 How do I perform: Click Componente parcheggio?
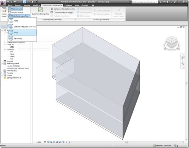tap(62, 12)
